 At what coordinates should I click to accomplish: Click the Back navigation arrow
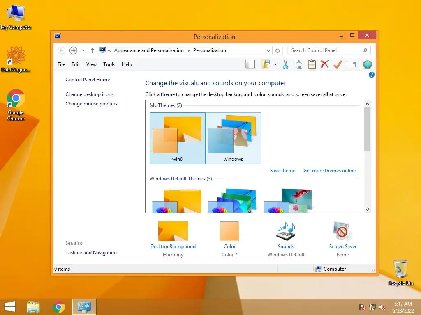(x=61, y=50)
